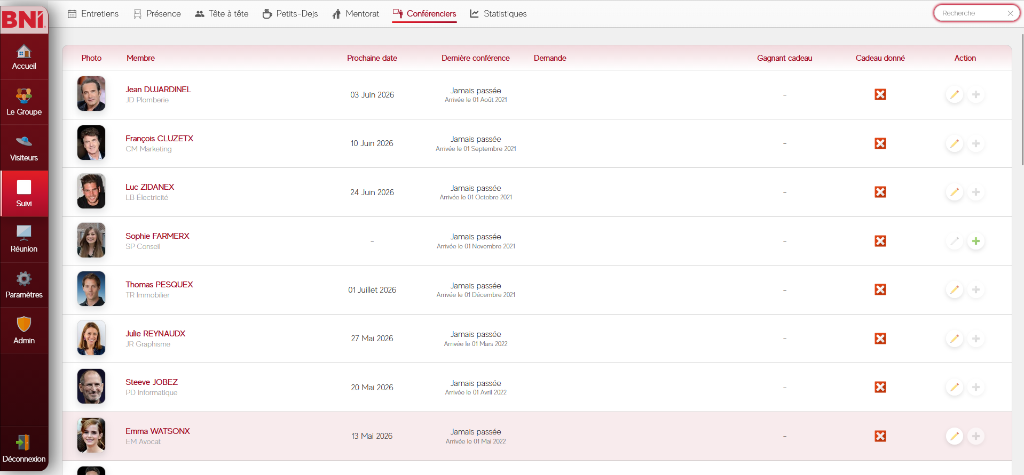Toggle Cadeau donné for Jean DUJARDINEL

click(880, 95)
